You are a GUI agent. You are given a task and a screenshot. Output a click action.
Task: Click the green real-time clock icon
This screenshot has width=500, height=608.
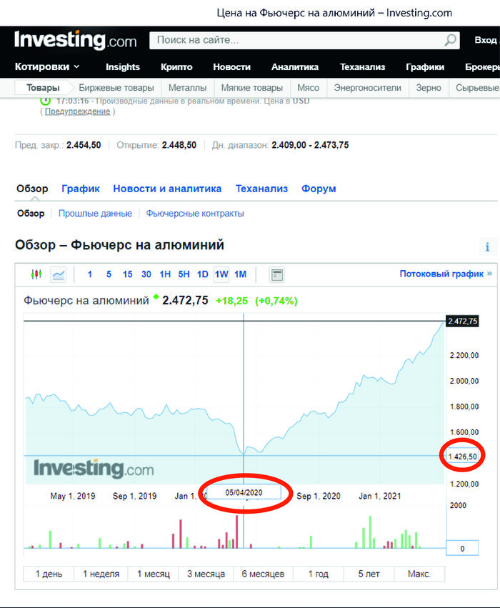pos(44,101)
